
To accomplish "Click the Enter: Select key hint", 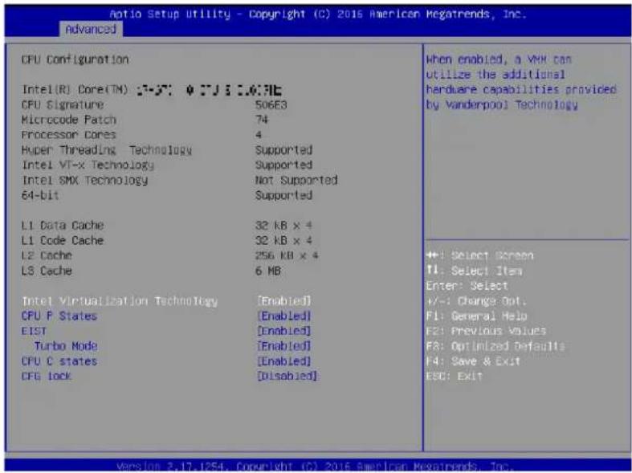I will [x=467, y=286].
